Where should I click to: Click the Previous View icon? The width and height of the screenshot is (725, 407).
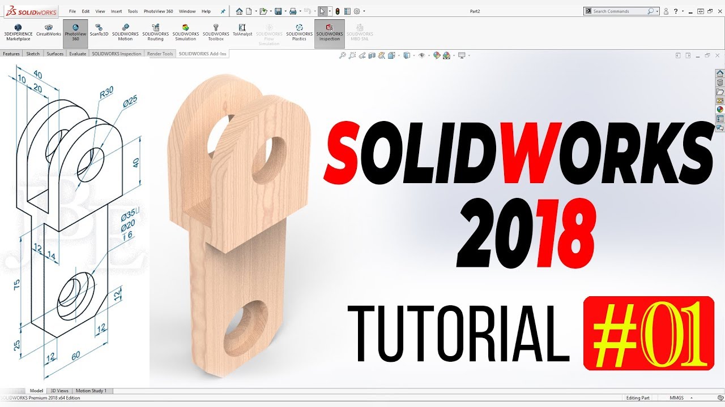[362, 55]
